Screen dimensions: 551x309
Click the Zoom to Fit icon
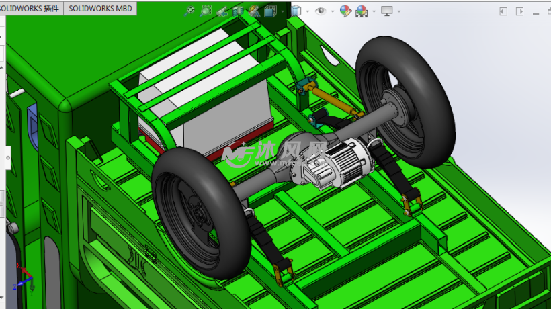tap(189, 11)
